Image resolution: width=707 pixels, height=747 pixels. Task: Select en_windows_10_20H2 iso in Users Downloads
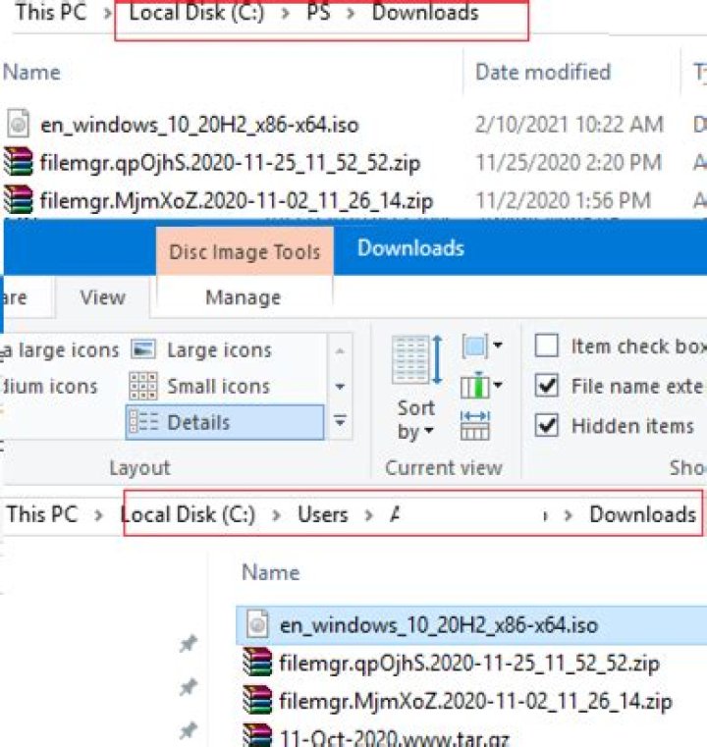[438, 625]
